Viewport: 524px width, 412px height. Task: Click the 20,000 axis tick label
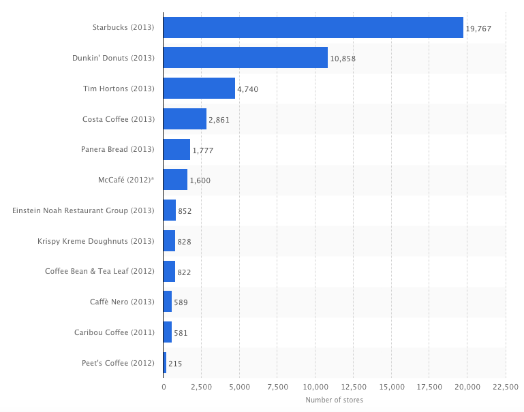pos(467,387)
